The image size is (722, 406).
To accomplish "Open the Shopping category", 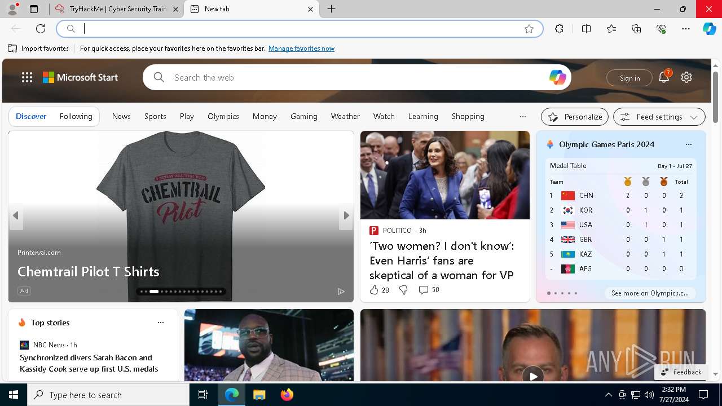I will [468, 116].
